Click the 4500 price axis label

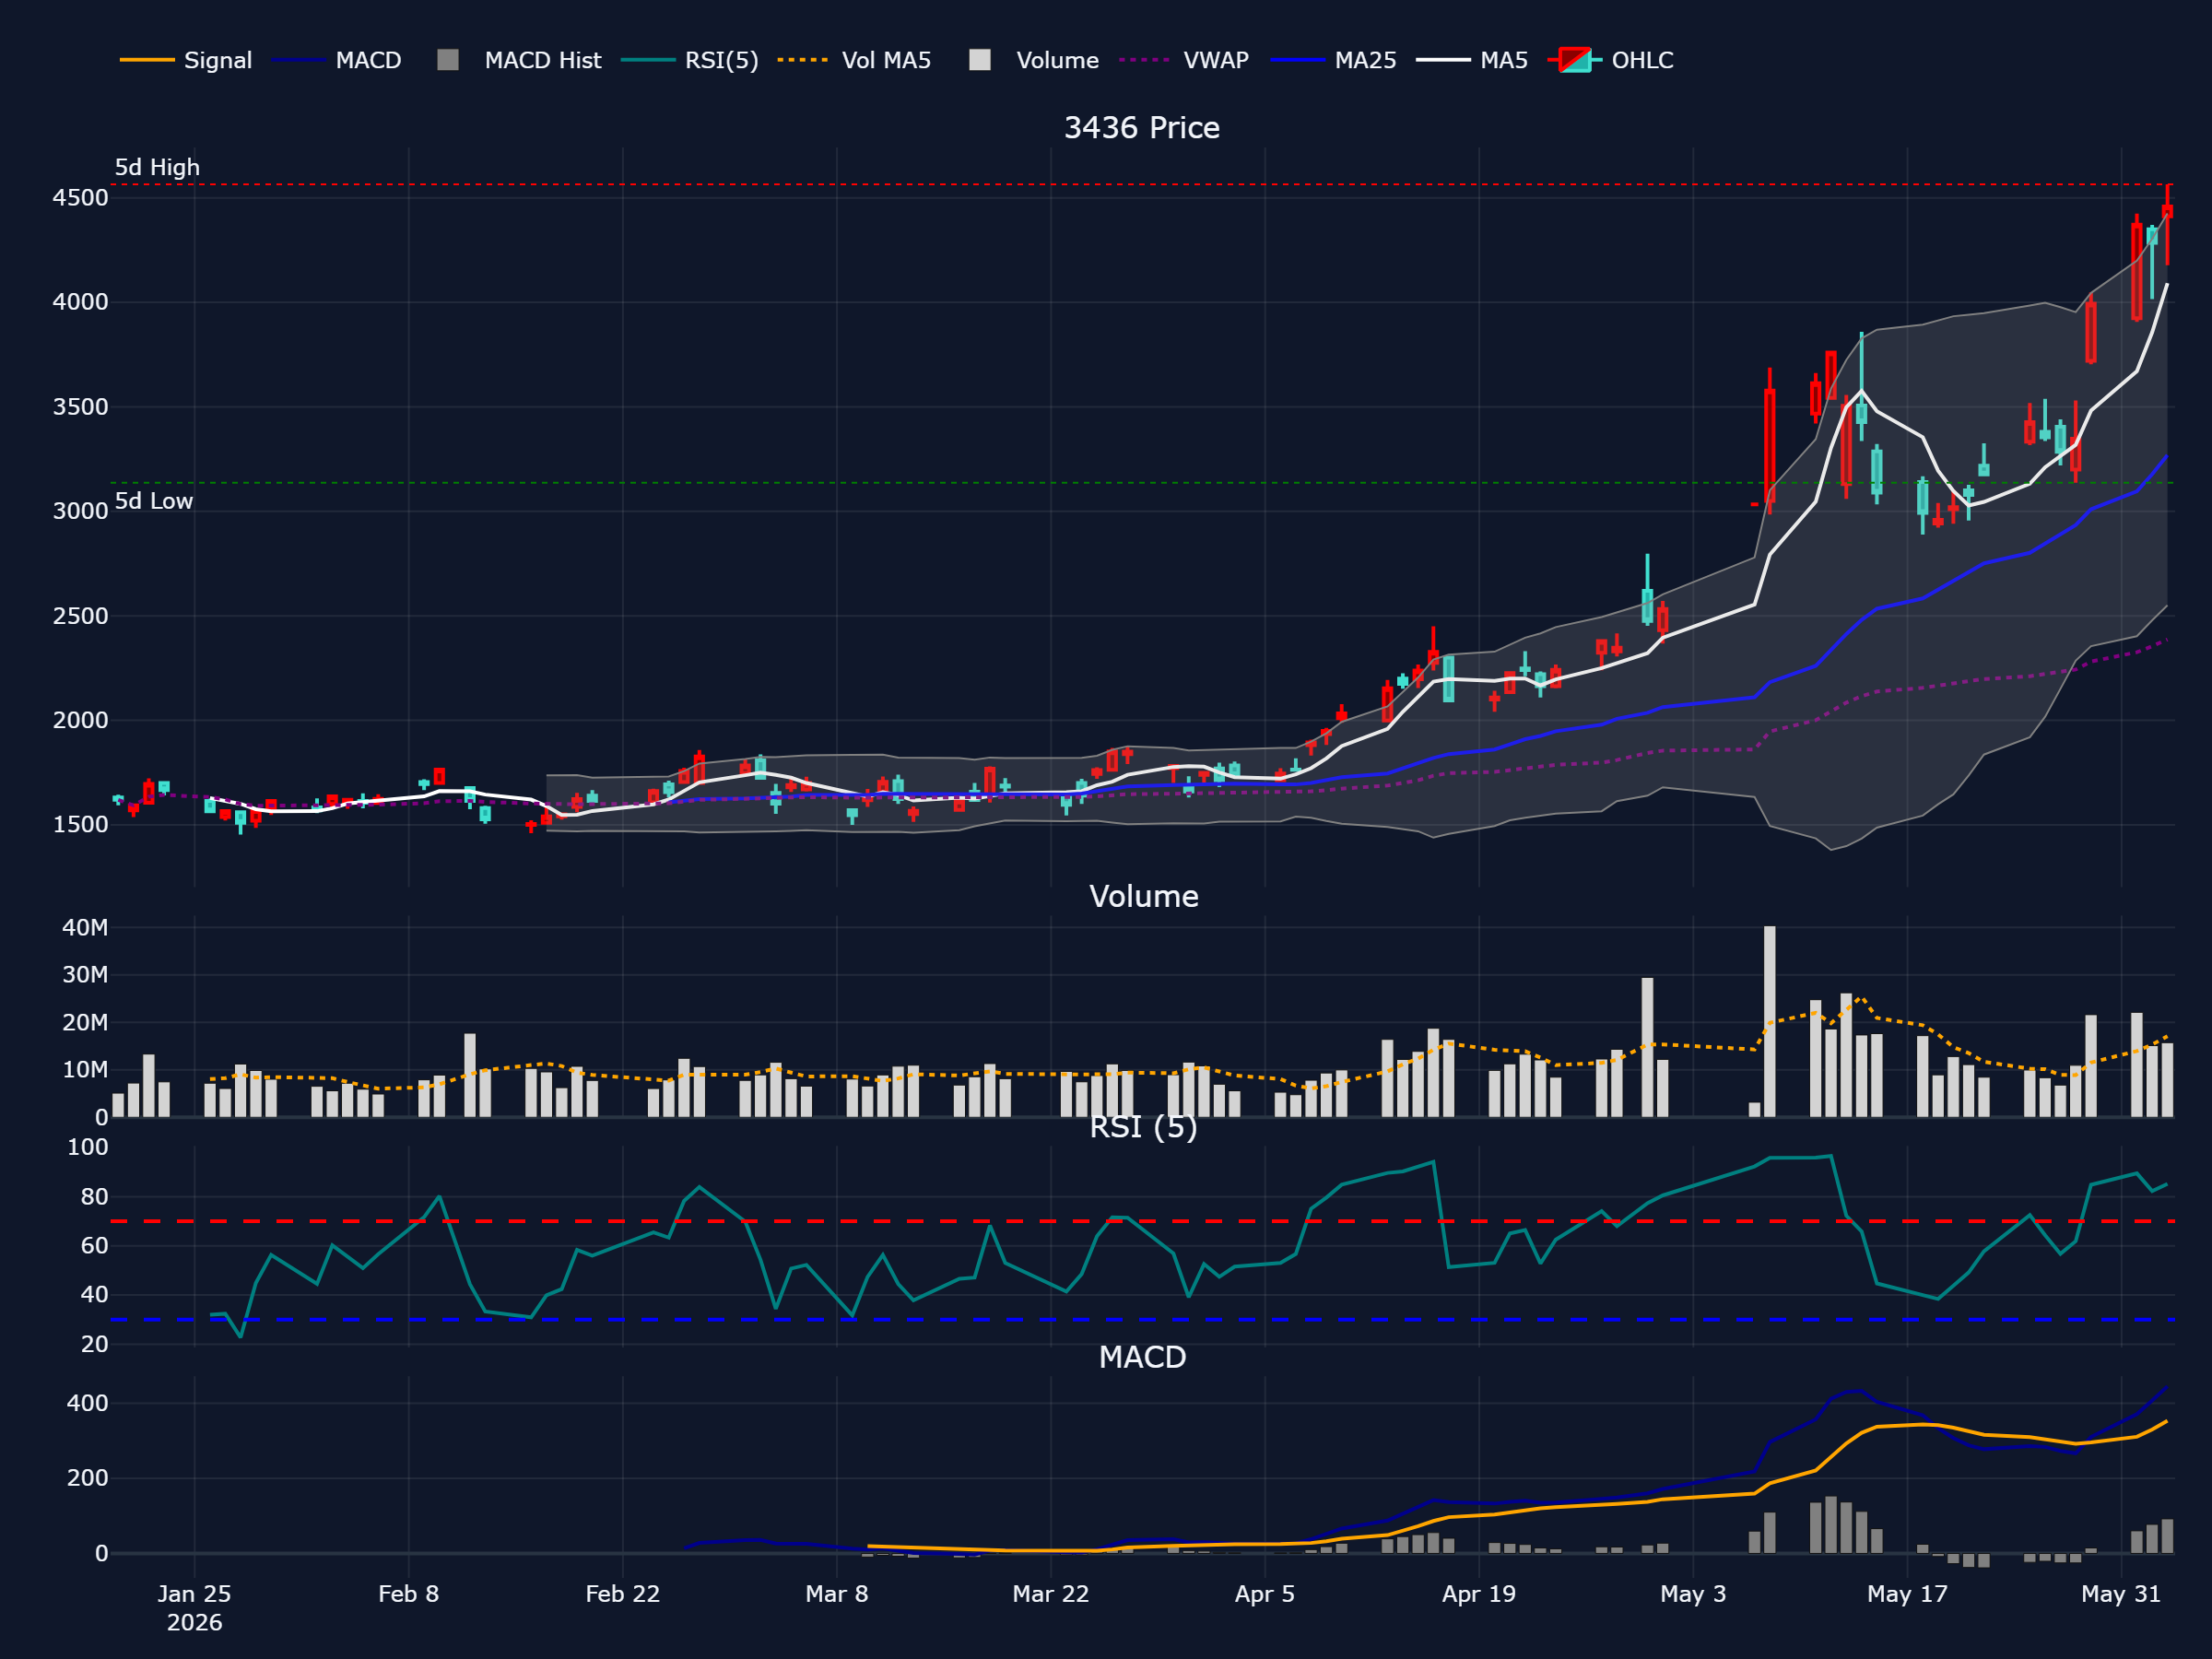80,198
